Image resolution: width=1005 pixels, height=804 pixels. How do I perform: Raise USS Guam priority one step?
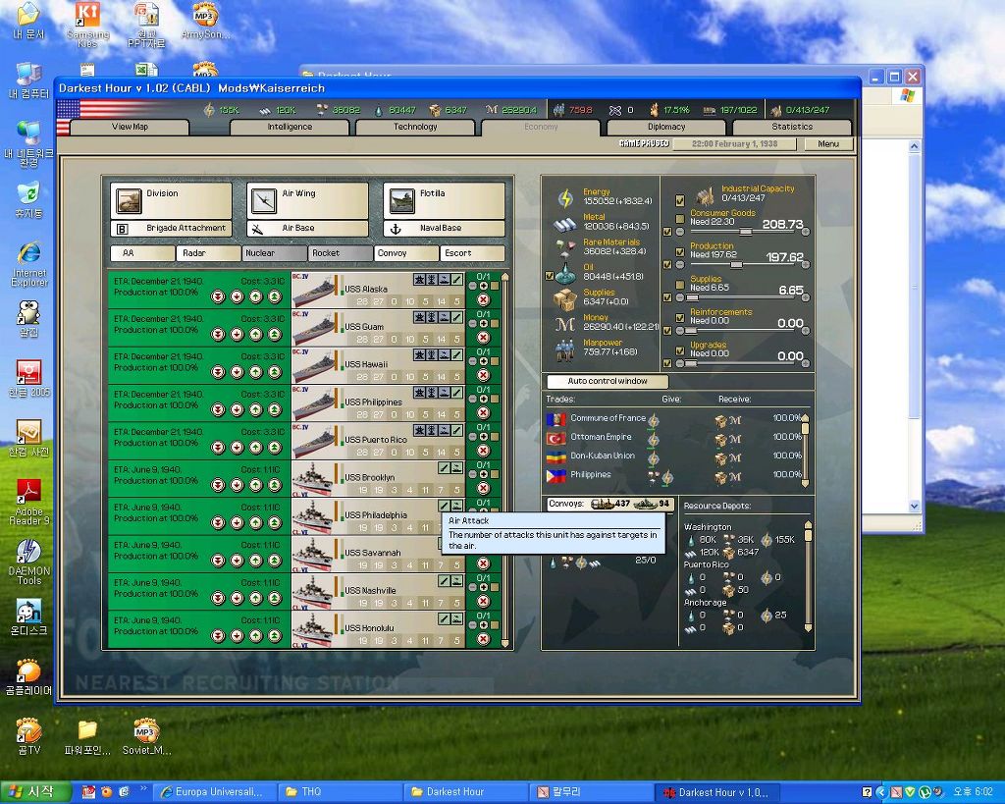pos(256,335)
